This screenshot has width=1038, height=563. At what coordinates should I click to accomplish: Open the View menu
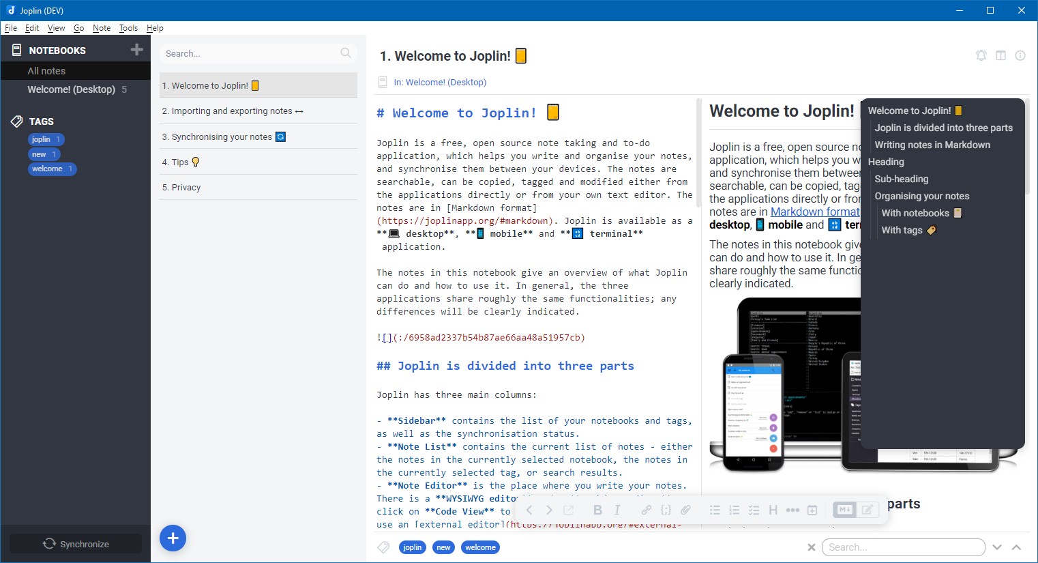pyautogui.click(x=56, y=28)
